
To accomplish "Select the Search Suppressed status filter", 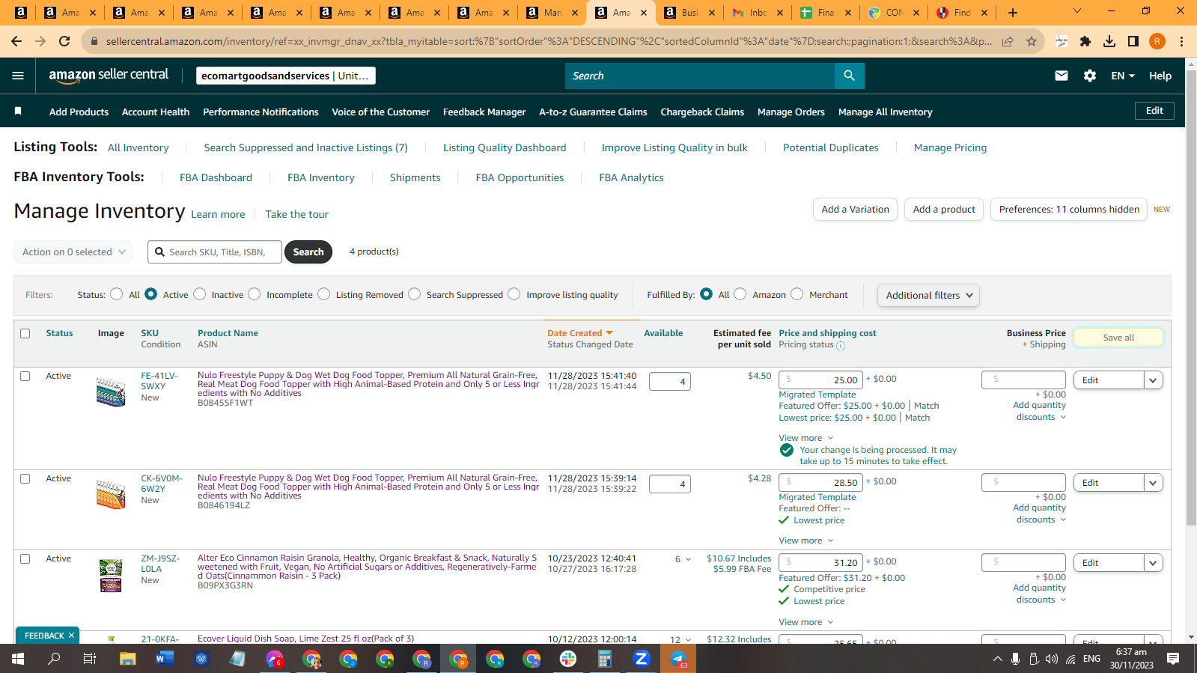I will [415, 294].
